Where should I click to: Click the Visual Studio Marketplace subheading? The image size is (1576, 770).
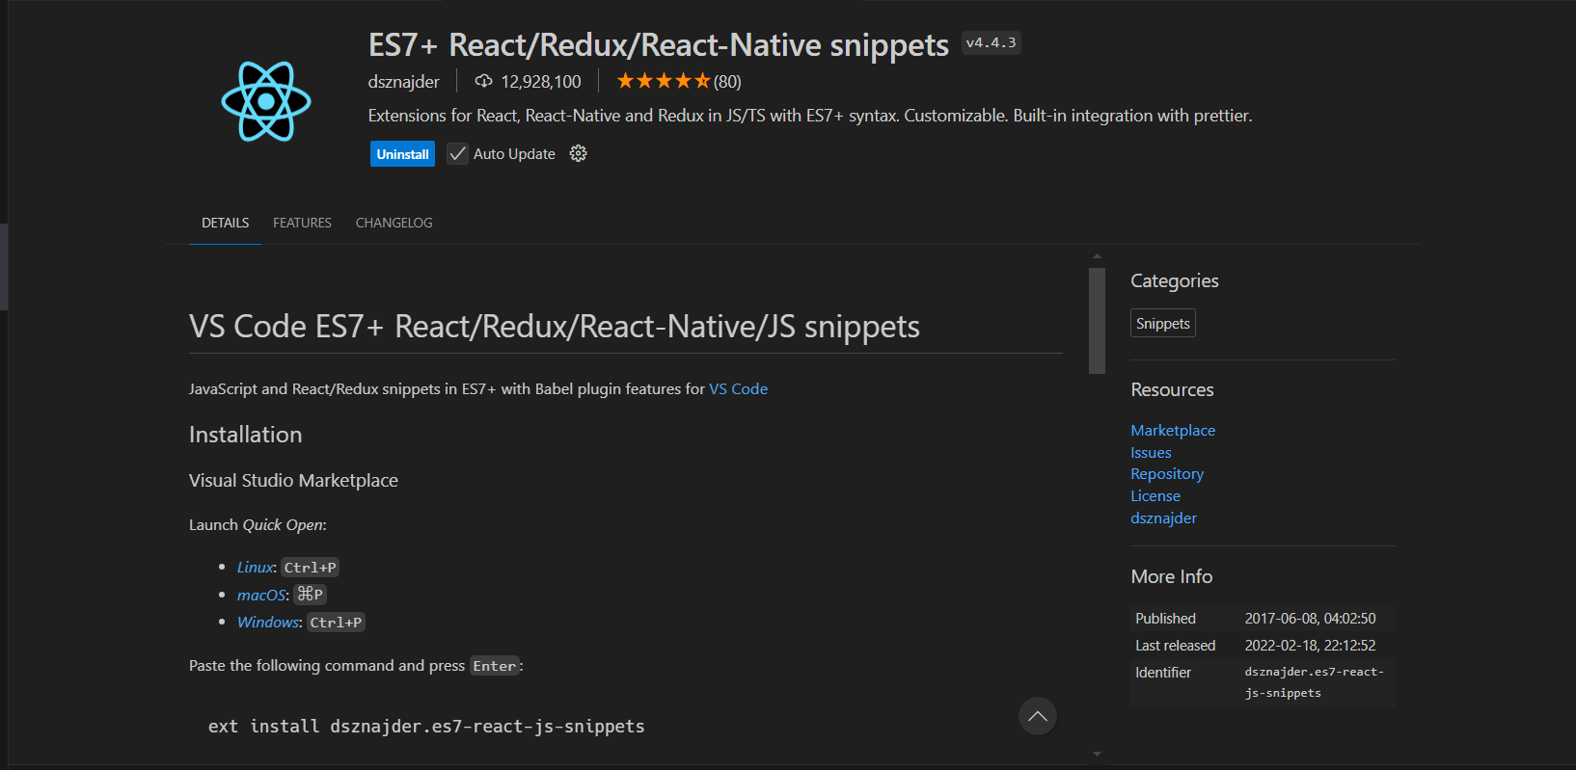(x=293, y=481)
